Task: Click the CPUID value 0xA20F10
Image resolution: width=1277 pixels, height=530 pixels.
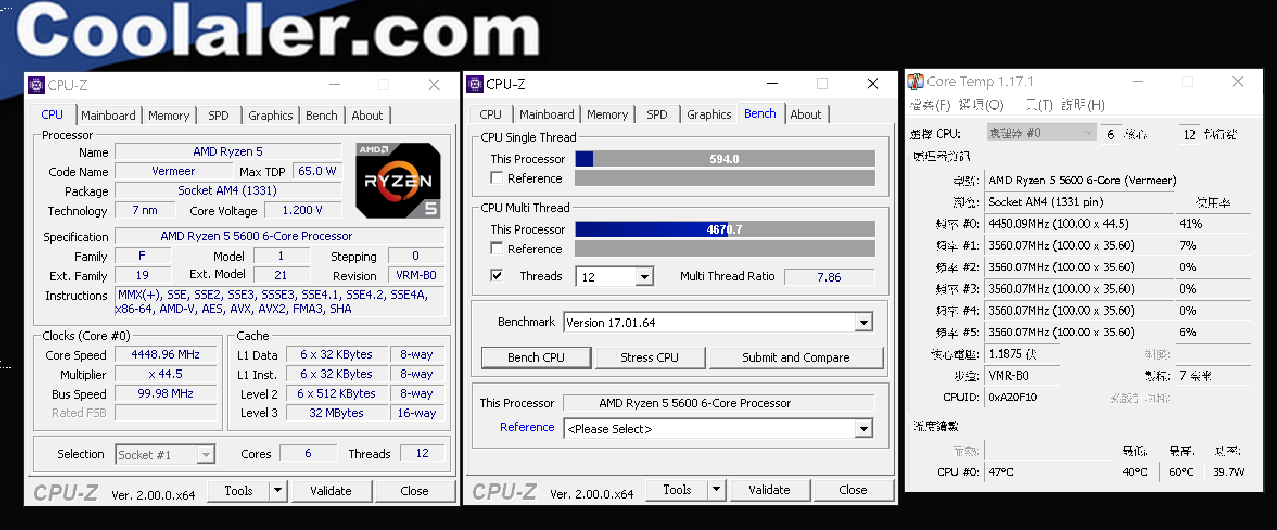Action: [1022, 397]
